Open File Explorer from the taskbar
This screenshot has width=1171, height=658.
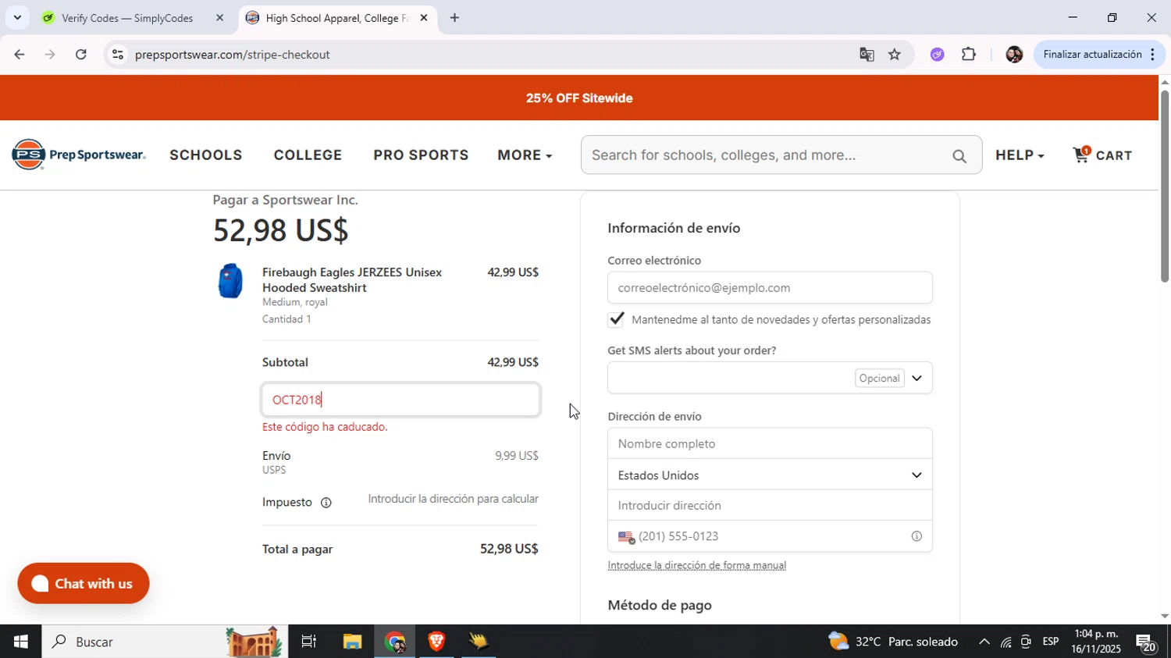352,642
